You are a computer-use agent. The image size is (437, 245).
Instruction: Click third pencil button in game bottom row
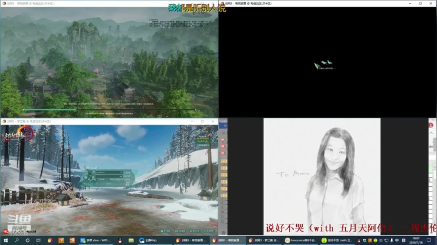click(x=195, y=231)
